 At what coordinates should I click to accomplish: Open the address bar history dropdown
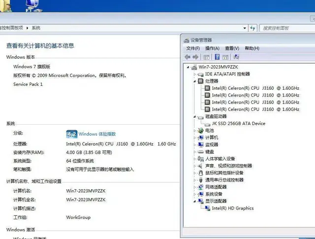click(x=245, y=28)
